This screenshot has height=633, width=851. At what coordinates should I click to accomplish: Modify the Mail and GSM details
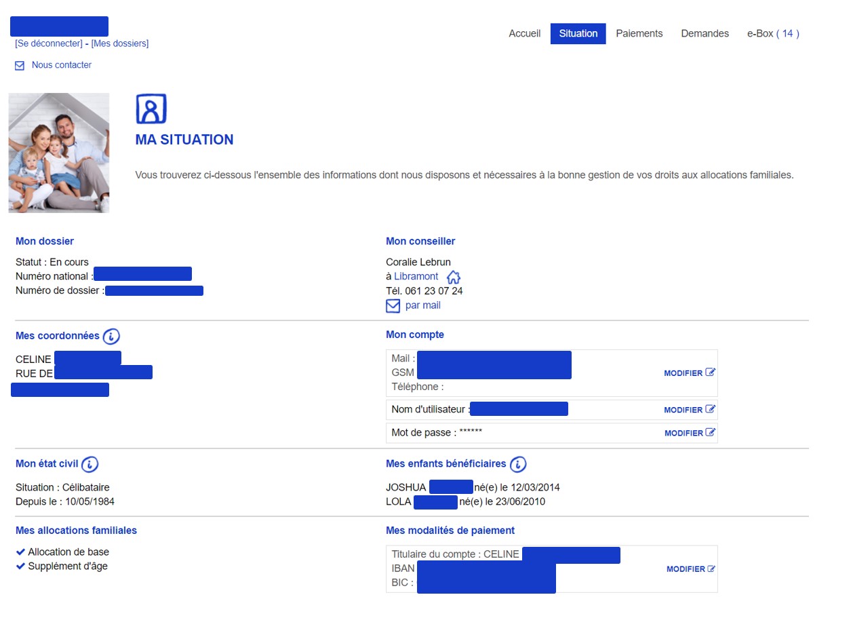(x=689, y=373)
